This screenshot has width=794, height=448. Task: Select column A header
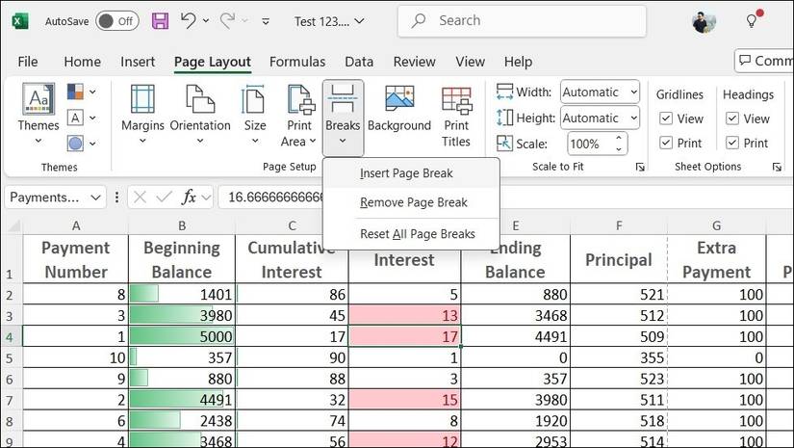coord(76,225)
